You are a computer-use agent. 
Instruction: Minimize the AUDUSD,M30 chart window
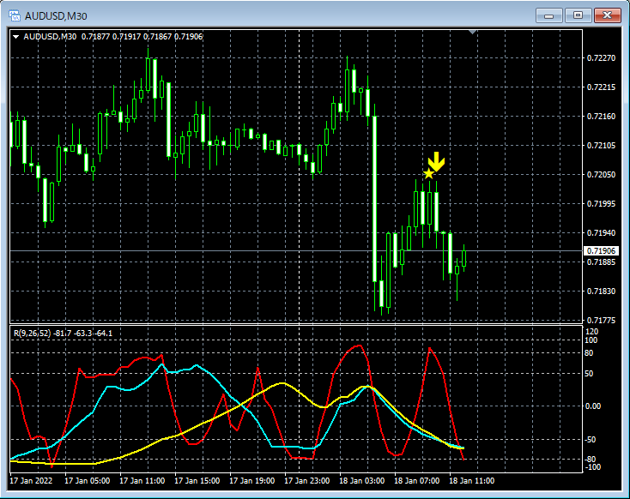(x=548, y=15)
